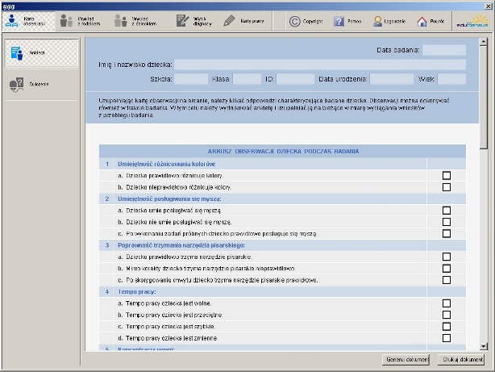Mark 'Tempo pracy dziecka jest wolne'
The width and height of the screenshot is (495, 372).
pos(447,303)
